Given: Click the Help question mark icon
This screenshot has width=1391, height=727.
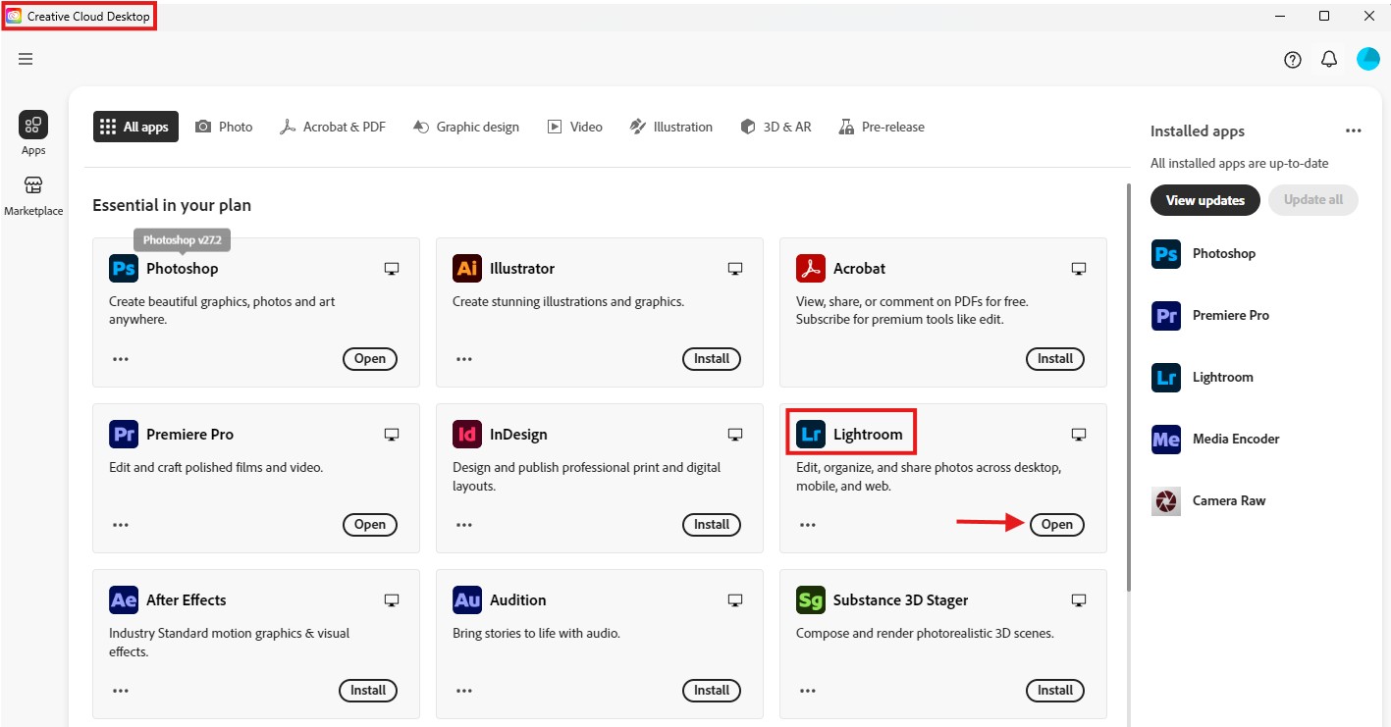Looking at the screenshot, I should [x=1292, y=60].
